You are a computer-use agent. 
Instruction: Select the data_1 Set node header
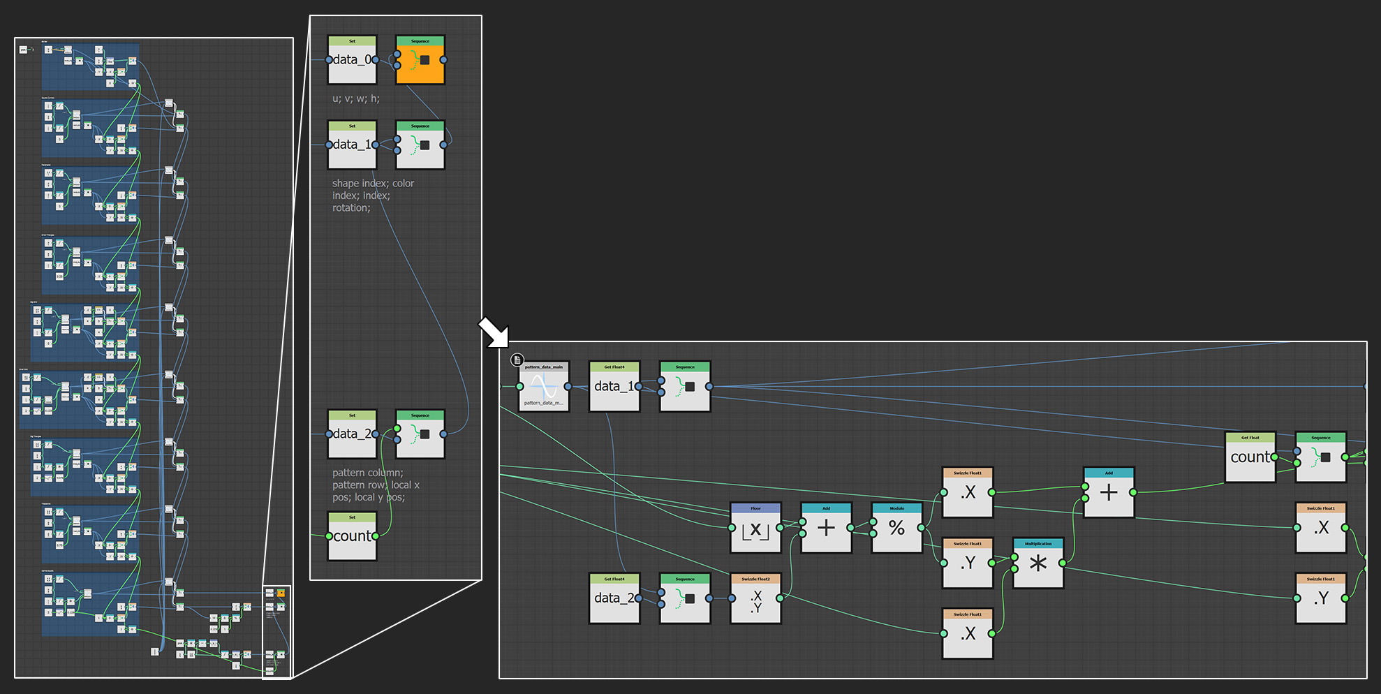[352, 126]
